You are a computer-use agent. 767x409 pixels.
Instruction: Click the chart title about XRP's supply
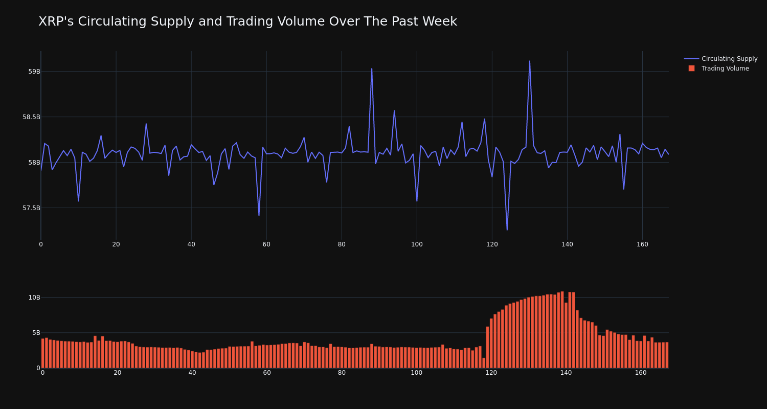tap(247, 21)
